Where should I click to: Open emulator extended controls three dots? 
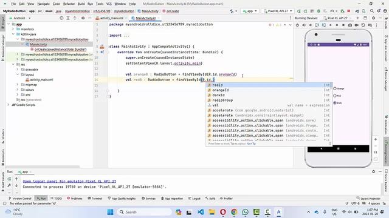376,25
